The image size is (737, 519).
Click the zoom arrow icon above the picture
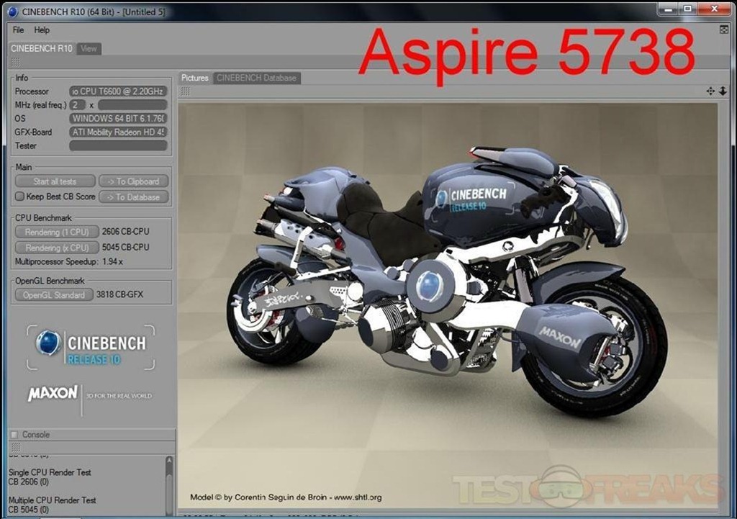coord(723,91)
